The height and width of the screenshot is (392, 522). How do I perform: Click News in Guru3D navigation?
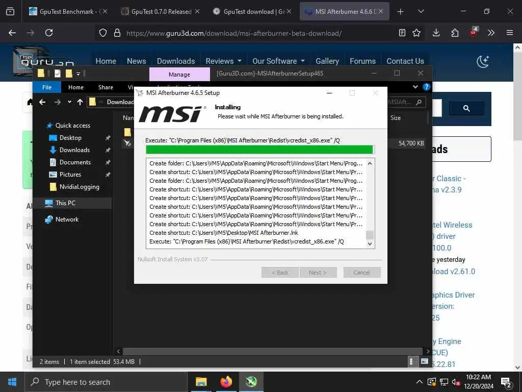click(x=137, y=61)
